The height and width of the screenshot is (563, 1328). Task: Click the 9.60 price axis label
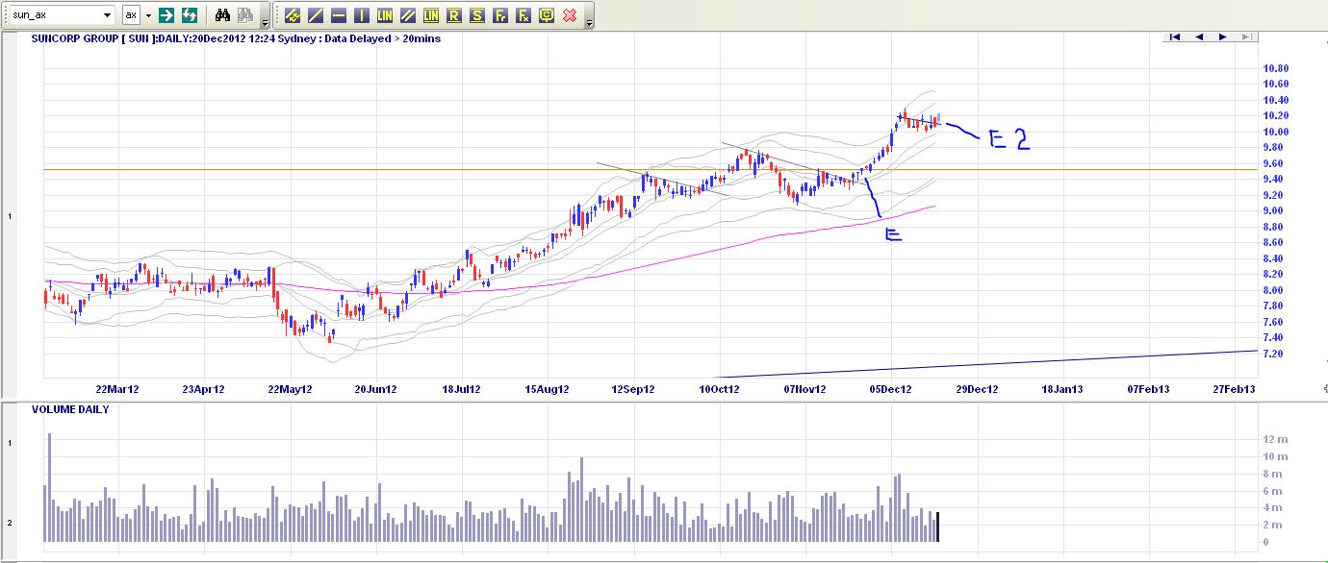[x=1275, y=163]
